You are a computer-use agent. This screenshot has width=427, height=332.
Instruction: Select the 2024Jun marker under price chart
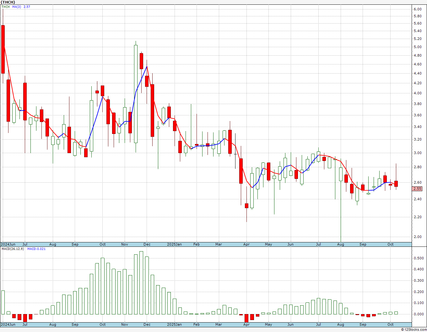pyautogui.click(x=8, y=244)
